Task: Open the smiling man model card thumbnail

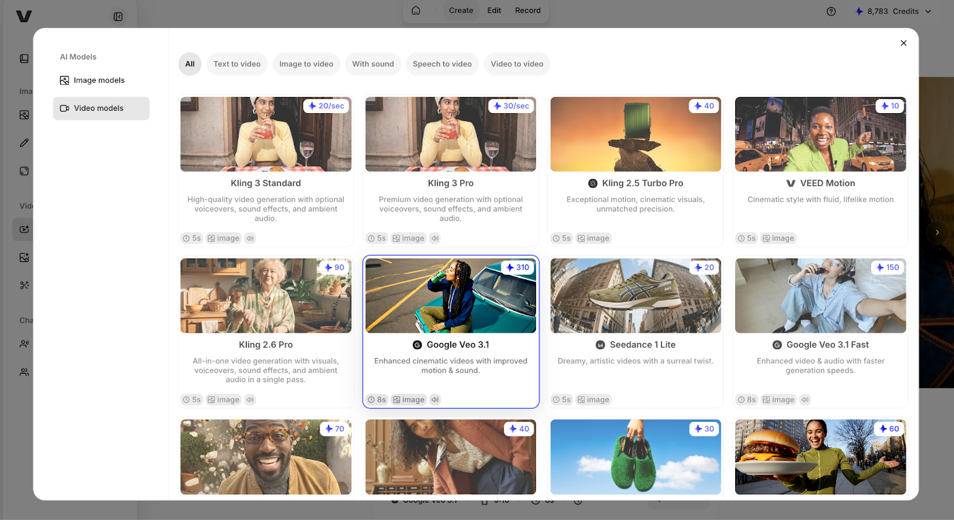Action: [x=266, y=457]
